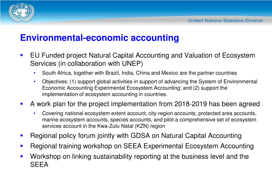Click the bullet 'Regional policy forum jointly with GDSA'
Image resolution: width=272 pixels, height=170 pixels.
coord(136,136)
